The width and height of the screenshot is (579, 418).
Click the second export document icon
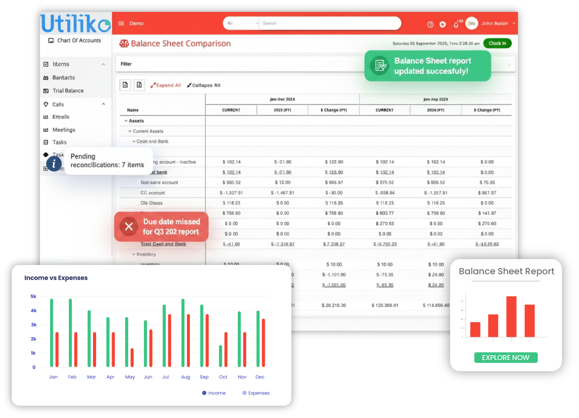[x=139, y=85]
